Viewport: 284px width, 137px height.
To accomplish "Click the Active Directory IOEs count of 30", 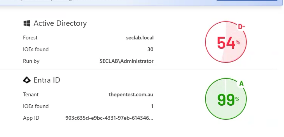I will [150, 49].
